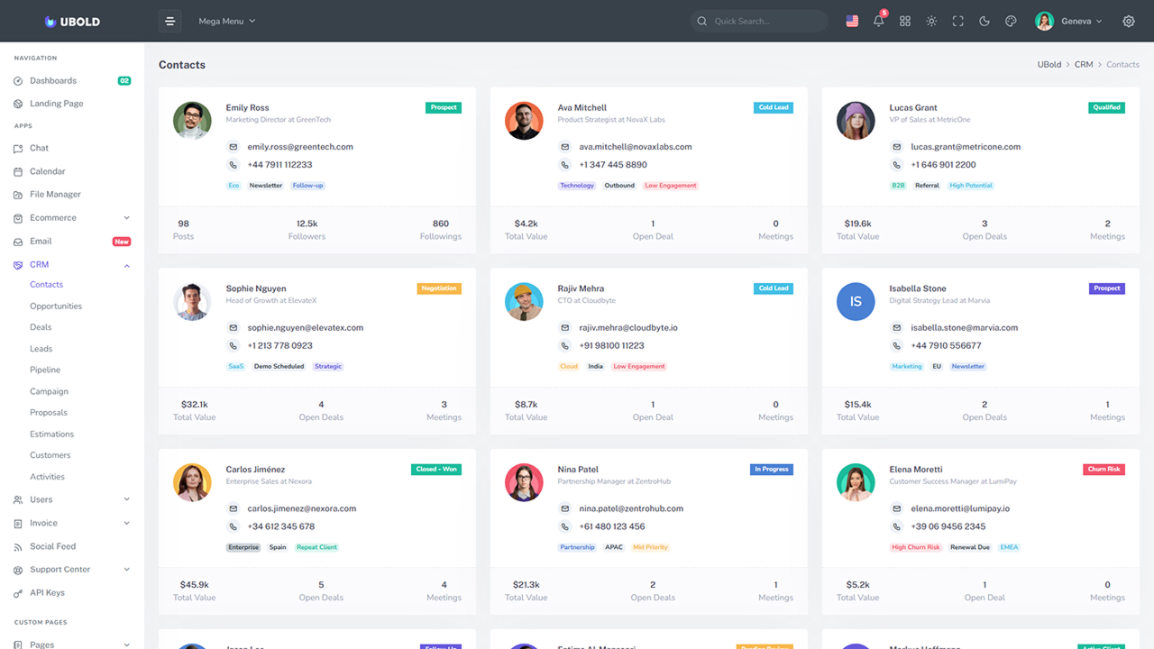
Task: Open the theme palette customizer icon
Action: [1011, 21]
